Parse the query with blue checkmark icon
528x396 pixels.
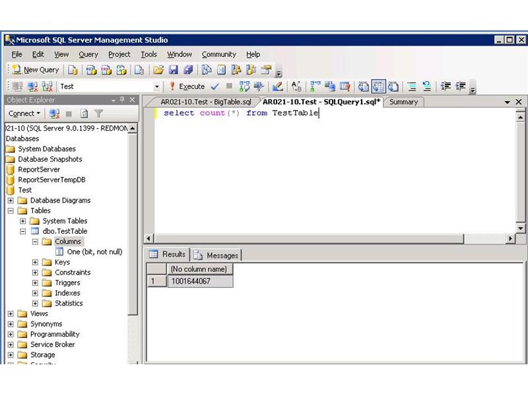(216, 86)
